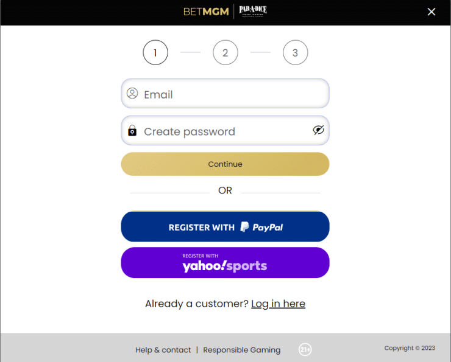Focus the Create password input field
Screen dimensions: 451x362
coord(225,130)
